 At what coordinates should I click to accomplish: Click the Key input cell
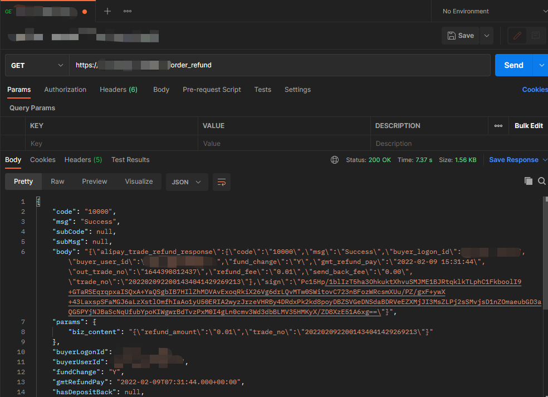[111, 144]
